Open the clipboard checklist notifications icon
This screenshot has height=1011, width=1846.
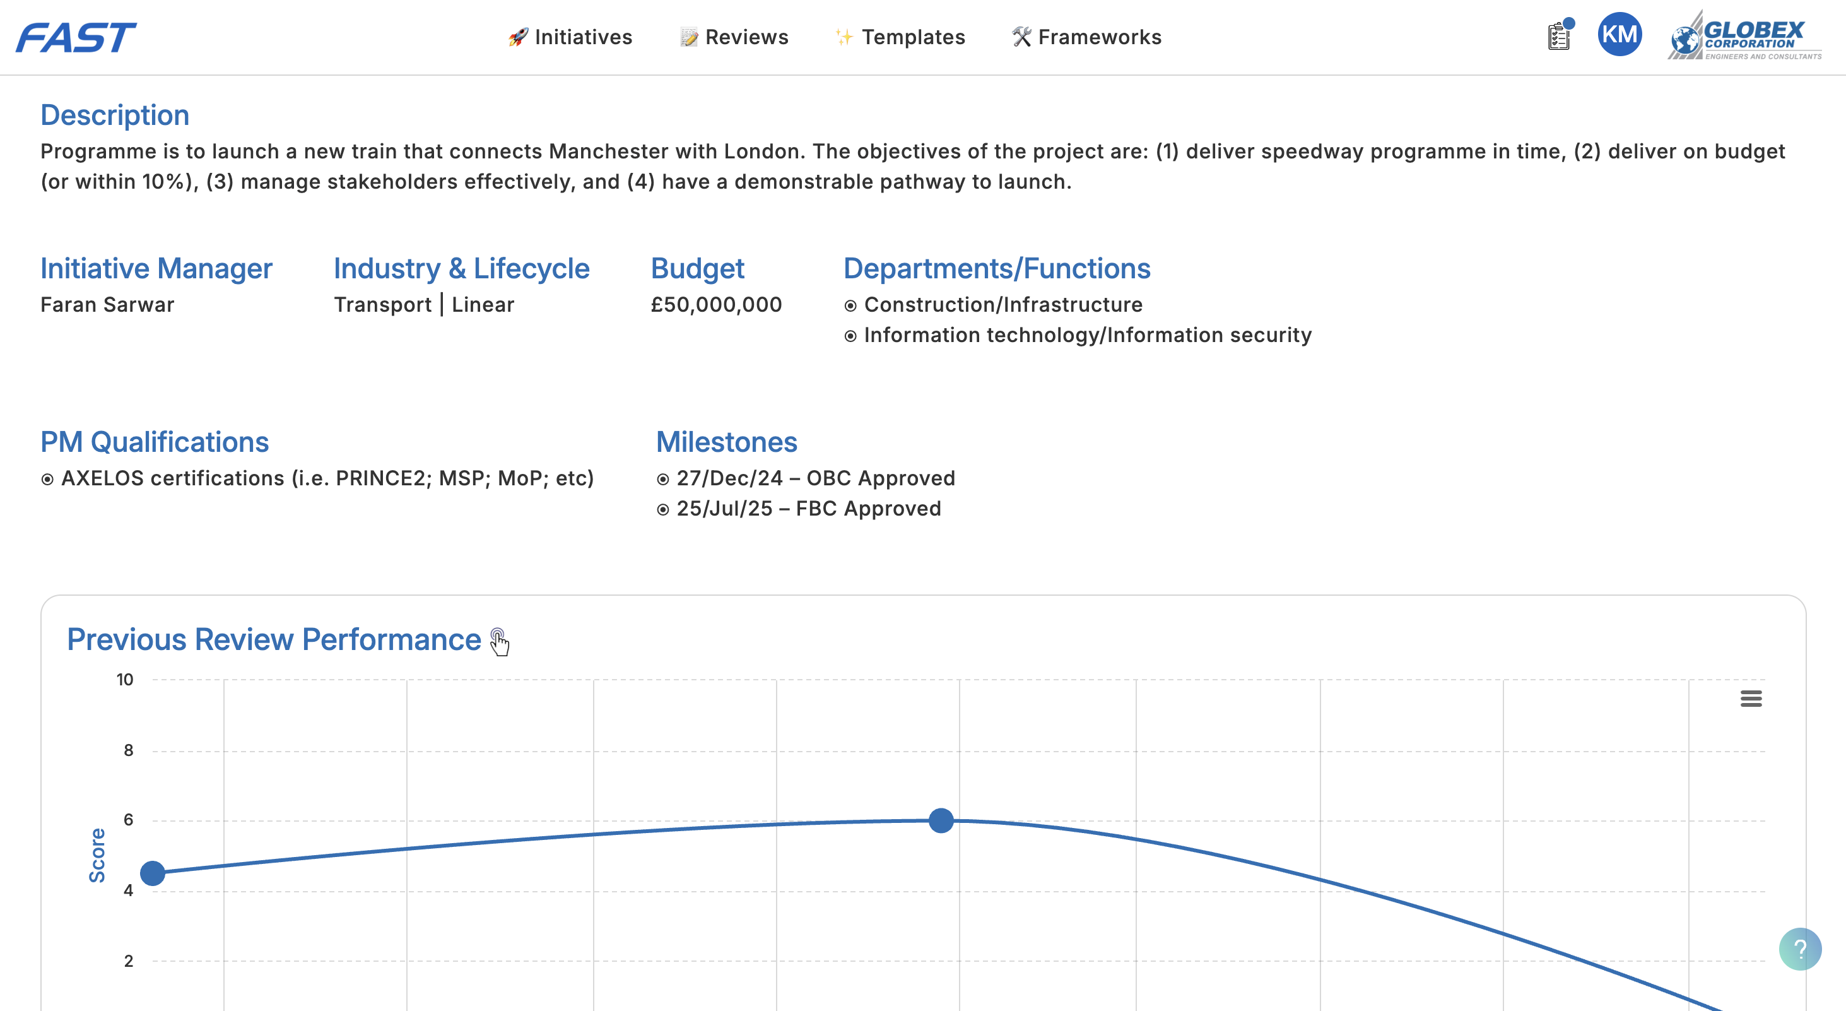1559,37
